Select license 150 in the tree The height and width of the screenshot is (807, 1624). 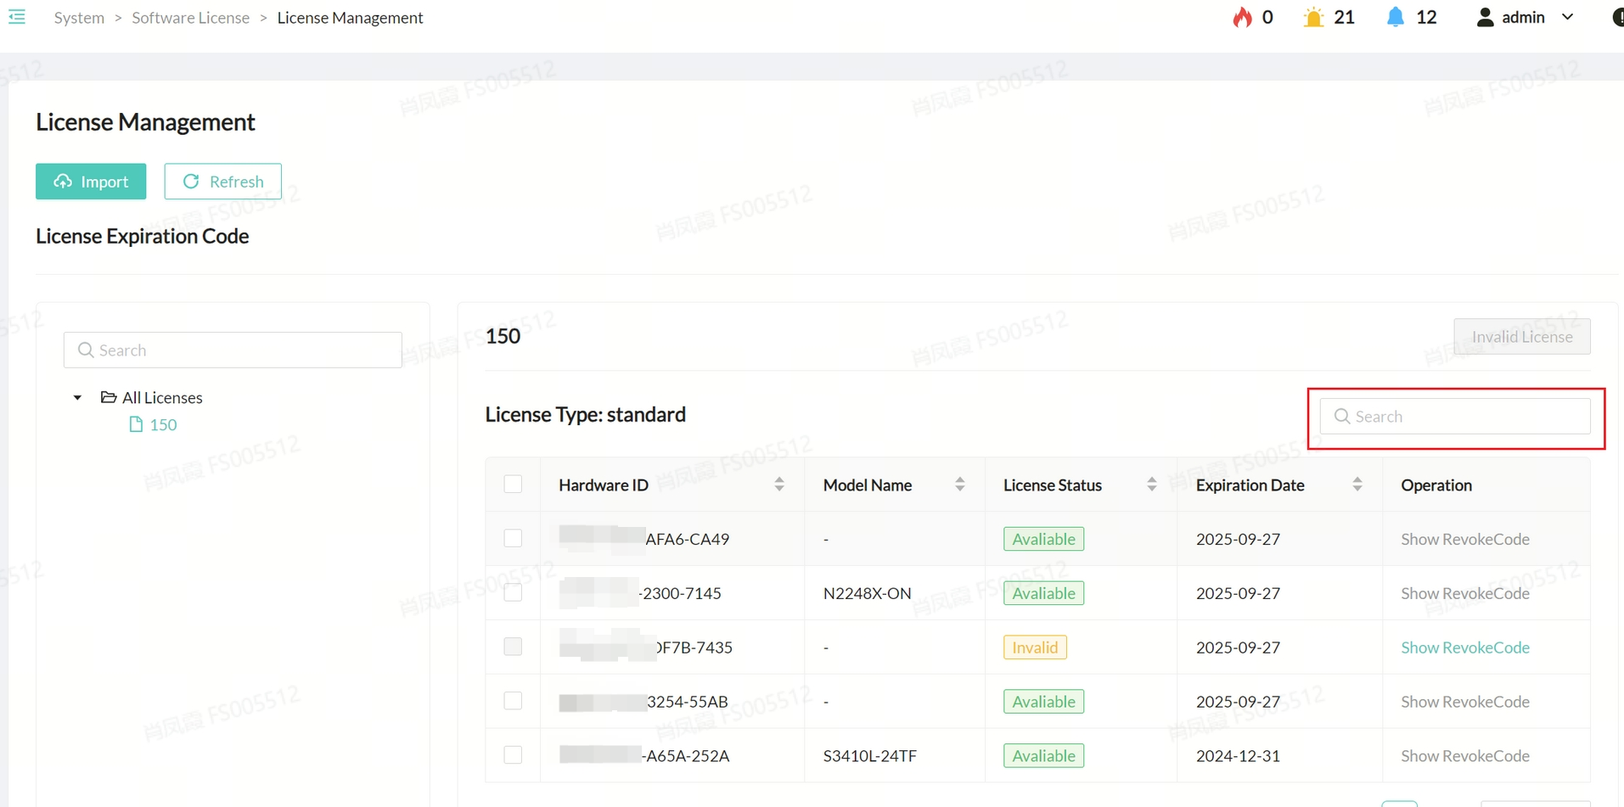(x=162, y=424)
